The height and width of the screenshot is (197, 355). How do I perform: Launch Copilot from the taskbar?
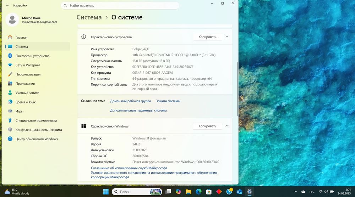179,192
